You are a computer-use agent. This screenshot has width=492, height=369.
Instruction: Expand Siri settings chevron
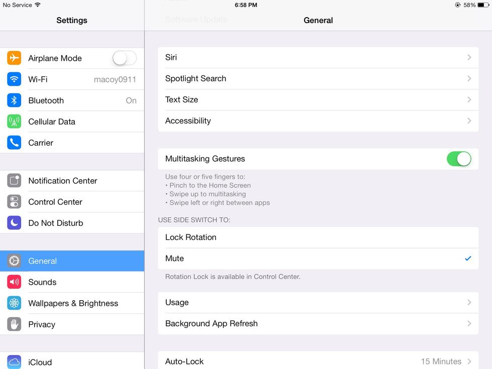[469, 58]
